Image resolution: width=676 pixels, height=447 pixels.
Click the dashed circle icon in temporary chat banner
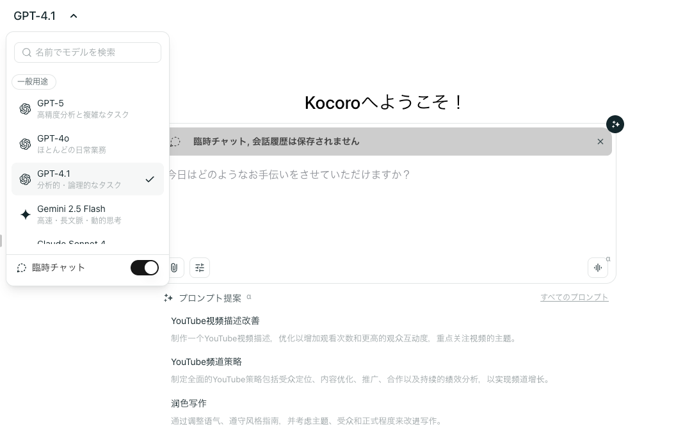175,142
